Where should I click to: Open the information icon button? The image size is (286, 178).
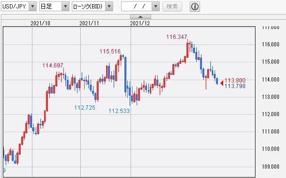click(195, 7)
